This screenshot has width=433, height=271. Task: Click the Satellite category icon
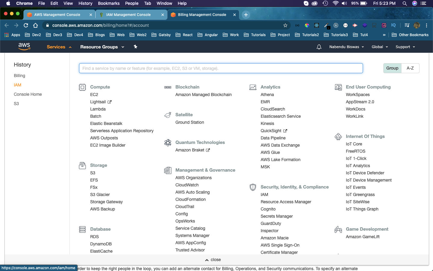pos(168,115)
